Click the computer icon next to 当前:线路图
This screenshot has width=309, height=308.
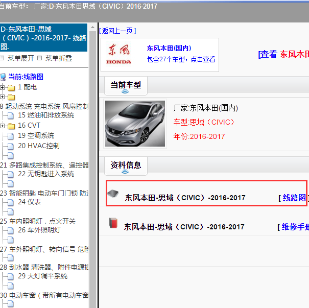3,77
